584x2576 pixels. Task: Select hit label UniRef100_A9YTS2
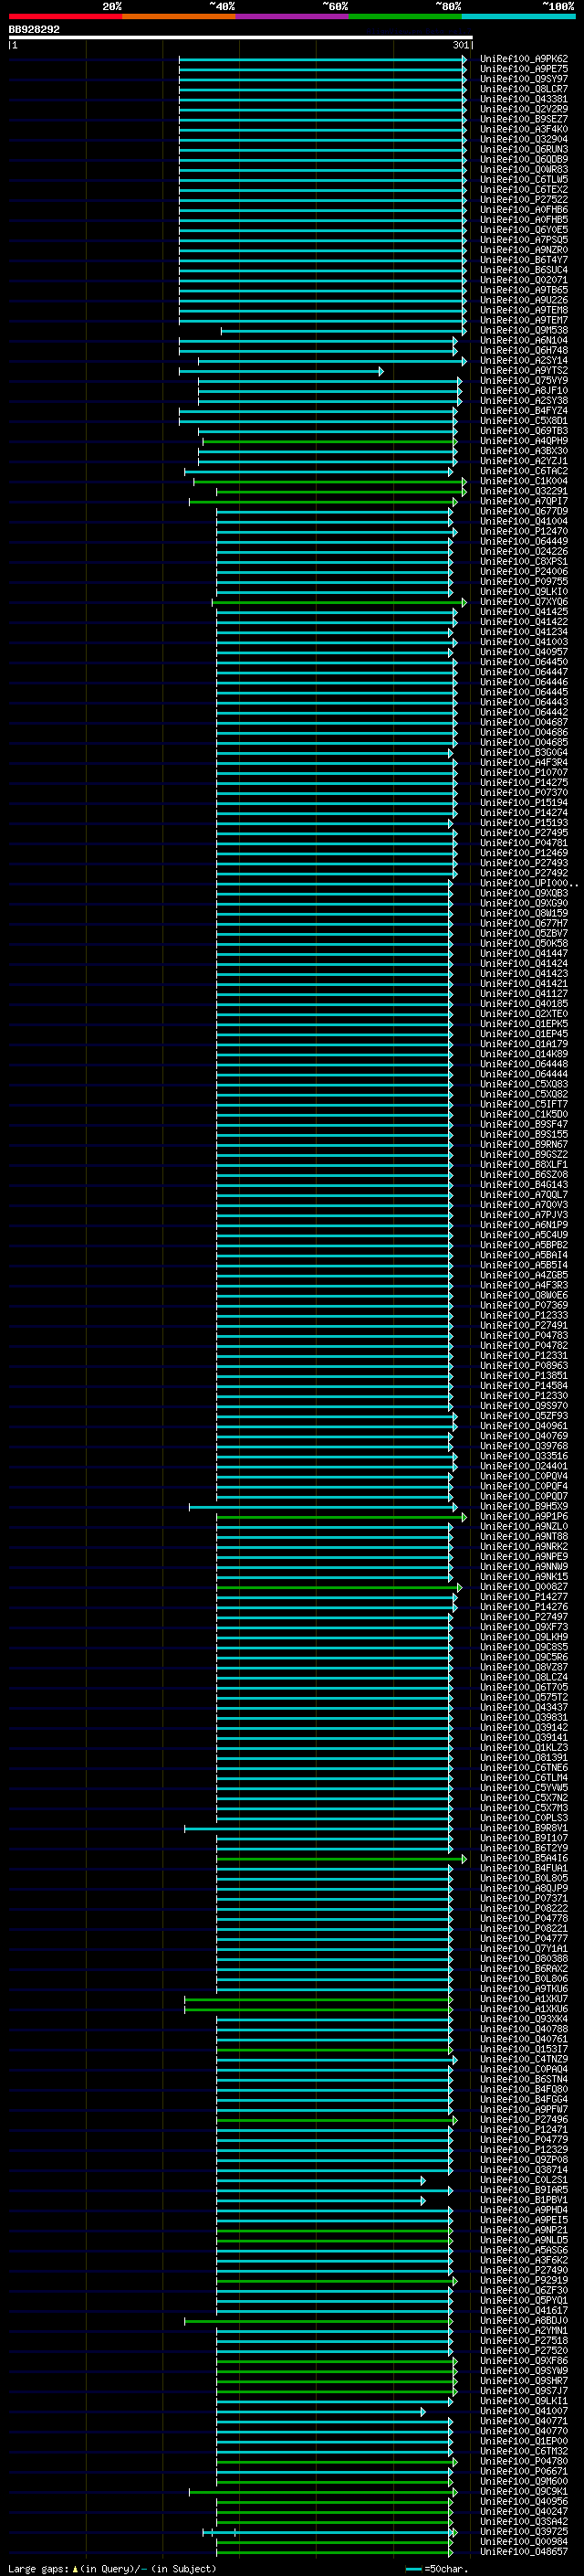[x=524, y=370]
